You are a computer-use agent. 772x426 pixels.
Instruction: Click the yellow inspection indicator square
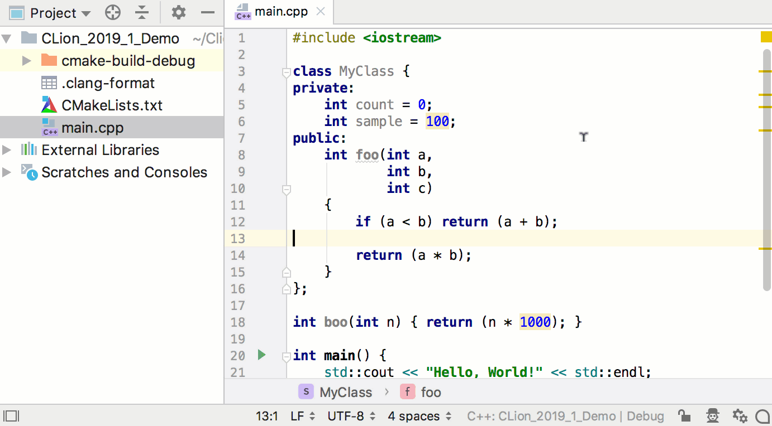click(x=765, y=37)
